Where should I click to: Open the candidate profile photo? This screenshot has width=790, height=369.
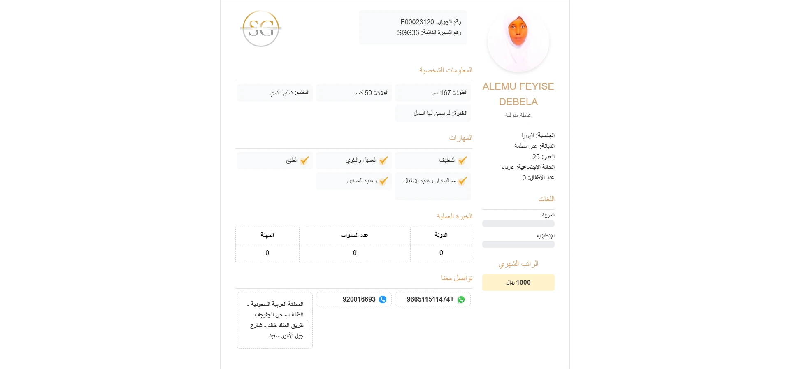(x=518, y=42)
